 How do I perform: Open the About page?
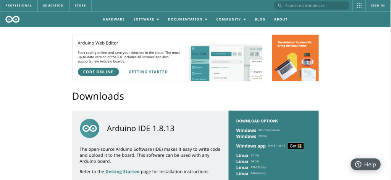[x=281, y=19]
